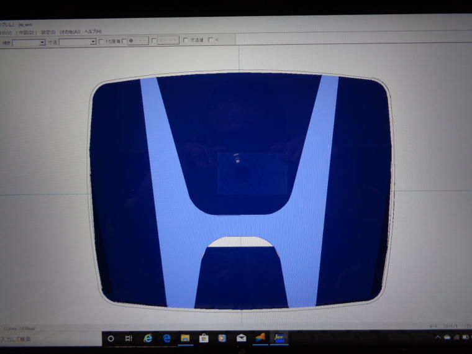Open the 作図(D) menu

[27, 32]
